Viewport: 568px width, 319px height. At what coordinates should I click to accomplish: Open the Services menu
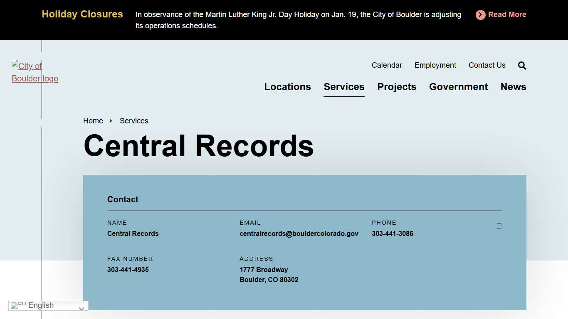tap(344, 87)
